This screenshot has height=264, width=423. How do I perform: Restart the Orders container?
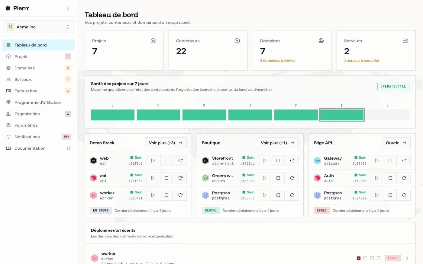[292, 178]
